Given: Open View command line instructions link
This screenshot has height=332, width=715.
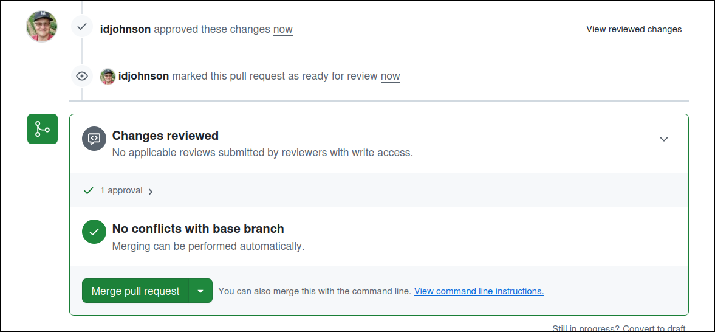Looking at the screenshot, I should (479, 291).
